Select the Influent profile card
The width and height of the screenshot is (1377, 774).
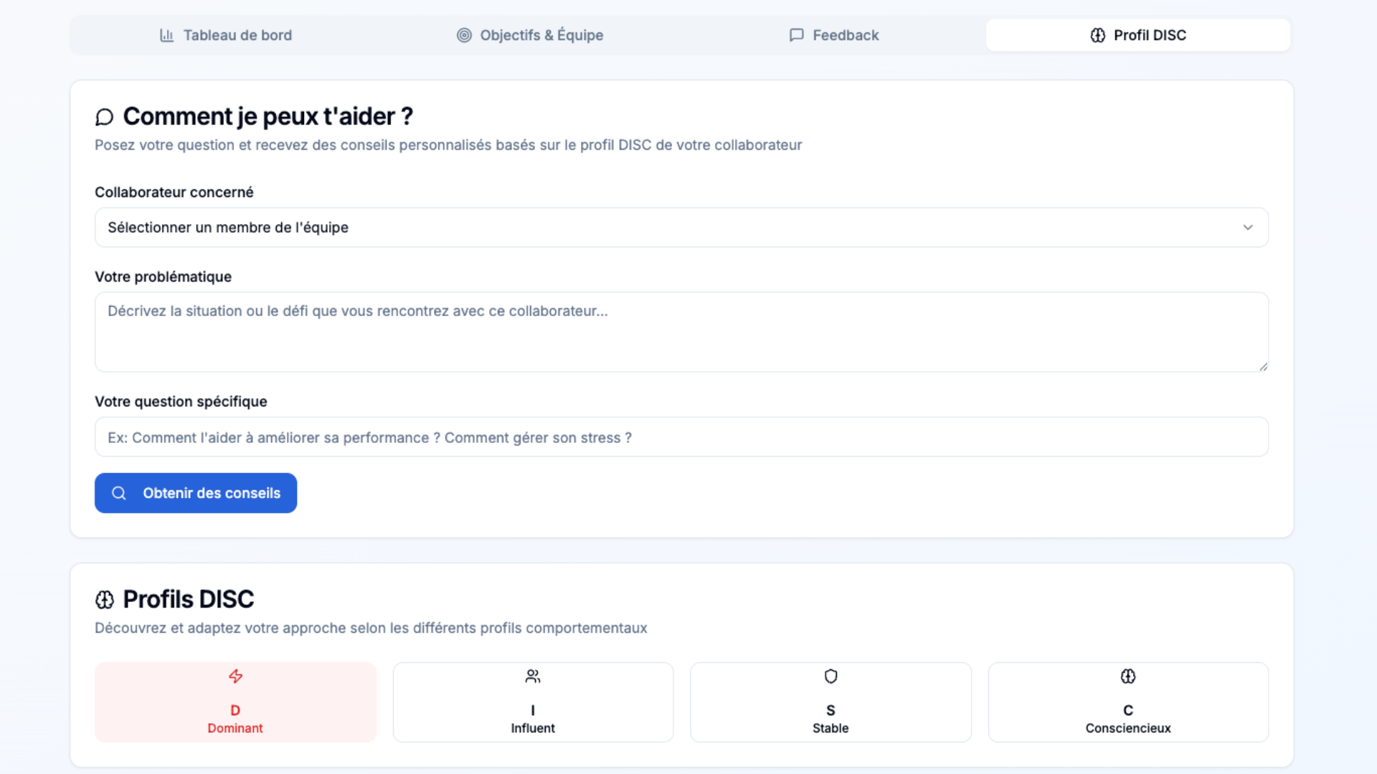pyautogui.click(x=533, y=702)
